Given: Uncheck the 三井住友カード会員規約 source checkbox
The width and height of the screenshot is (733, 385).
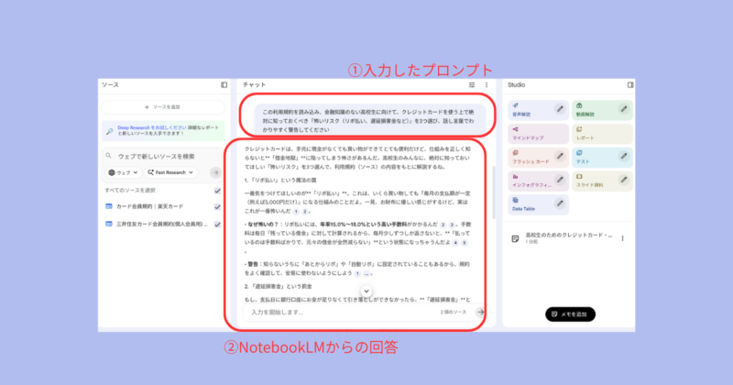Looking at the screenshot, I should pyautogui.click(x=217, y=221).
